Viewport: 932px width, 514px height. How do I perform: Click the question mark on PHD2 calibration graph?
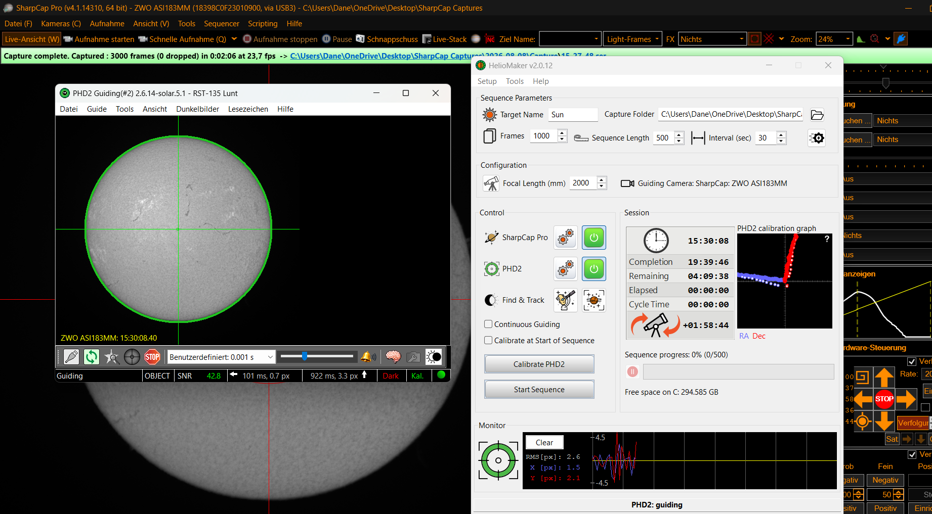pyautogui.click(x=827, y=239)
